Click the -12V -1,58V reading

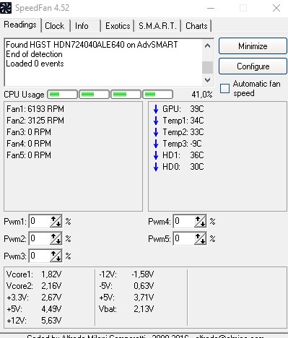pyautogui.click(x=126, y=274)
